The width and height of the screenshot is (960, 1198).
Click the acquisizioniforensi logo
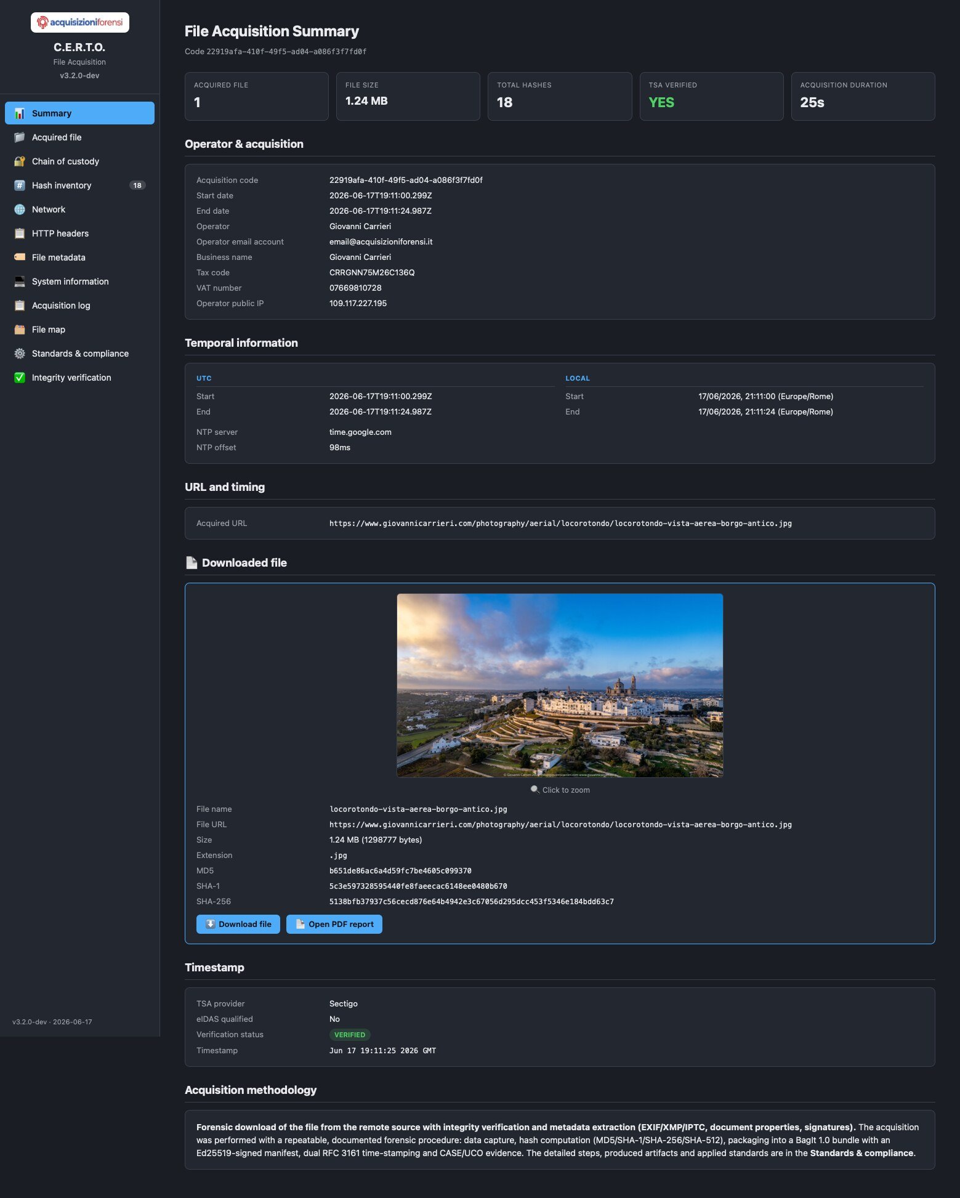click(x=80, y=22)
